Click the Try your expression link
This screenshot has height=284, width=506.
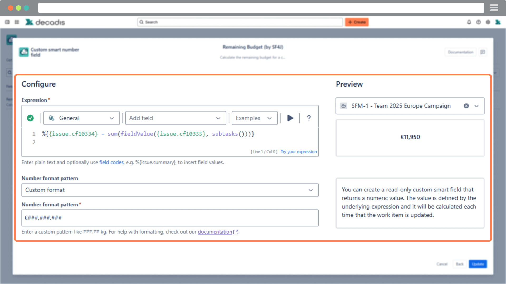coord(299,152)
